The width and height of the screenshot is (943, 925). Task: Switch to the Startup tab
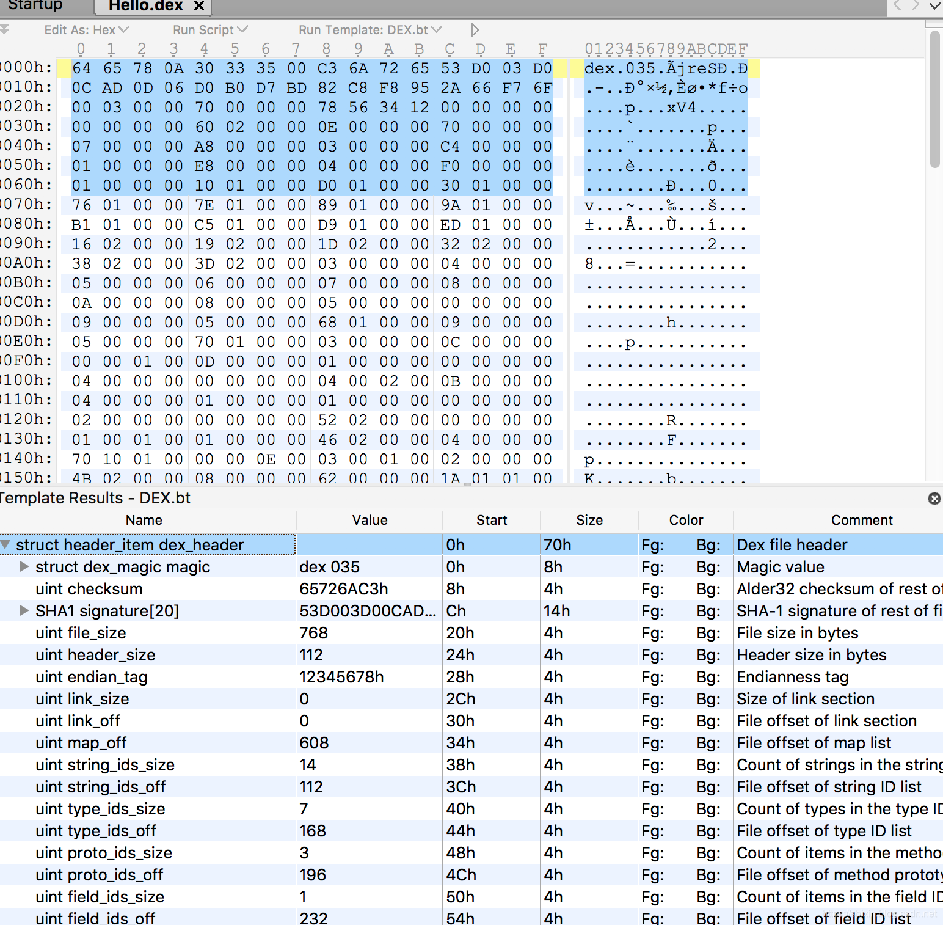click(x=35, y=5)
